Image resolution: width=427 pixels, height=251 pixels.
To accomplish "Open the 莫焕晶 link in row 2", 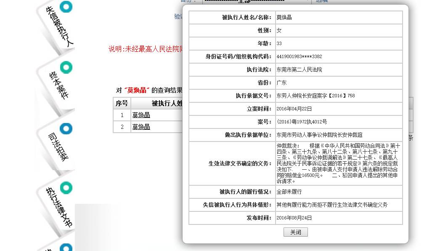I will pos(141,127).
